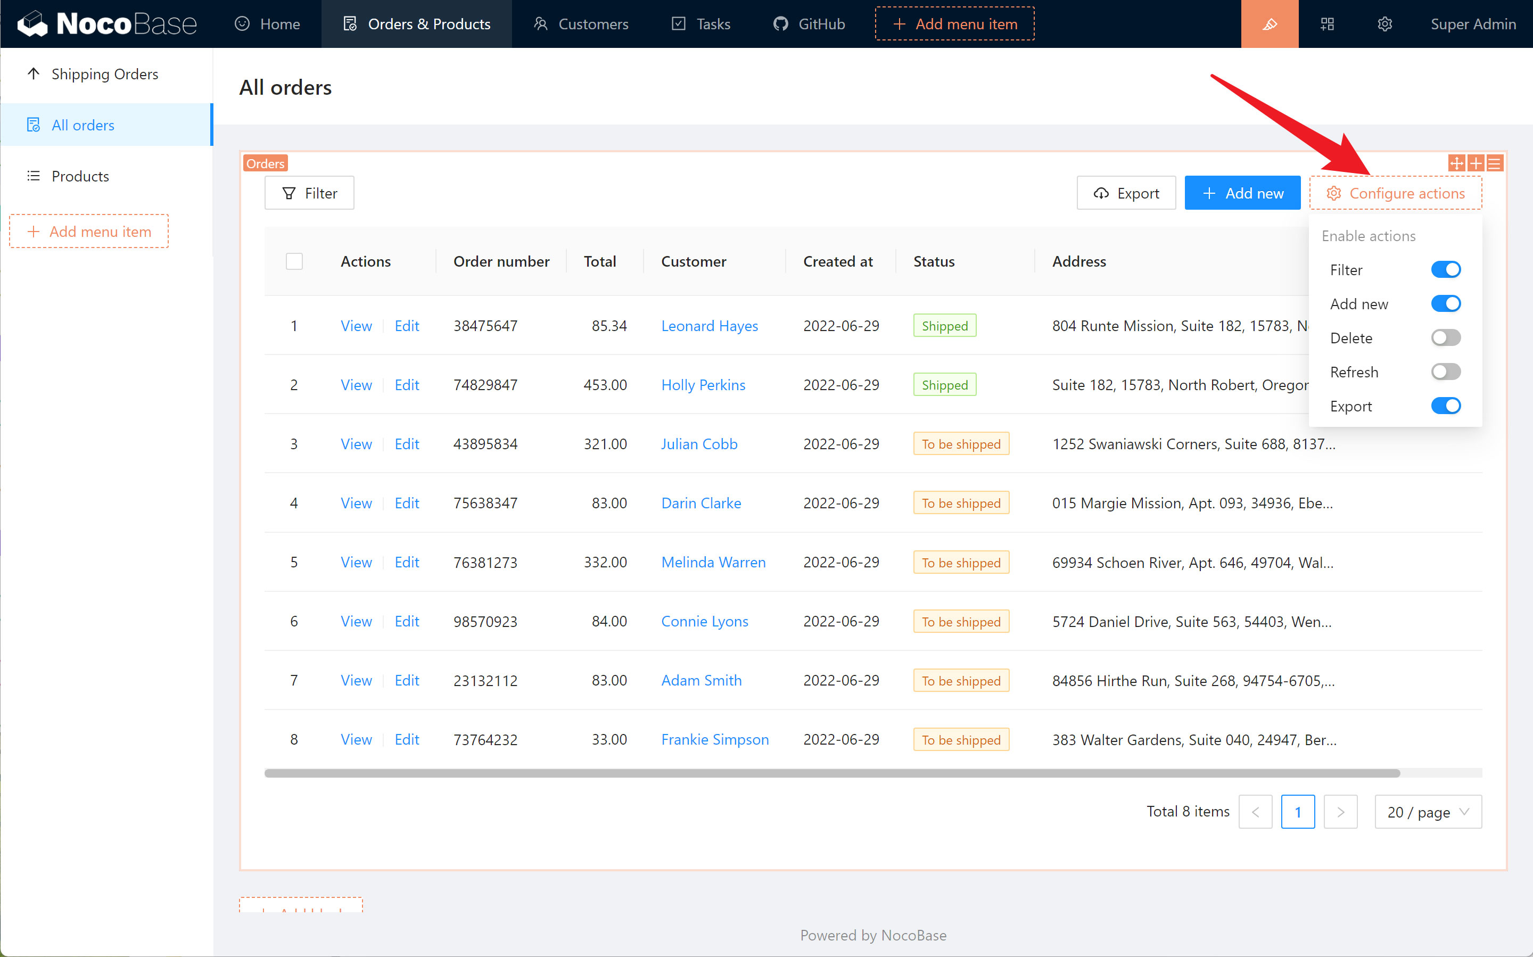The height and width of the screenshot is (957, 1533).
Task: Click the blue Add new button
Action: click(x=1242, y=193)
